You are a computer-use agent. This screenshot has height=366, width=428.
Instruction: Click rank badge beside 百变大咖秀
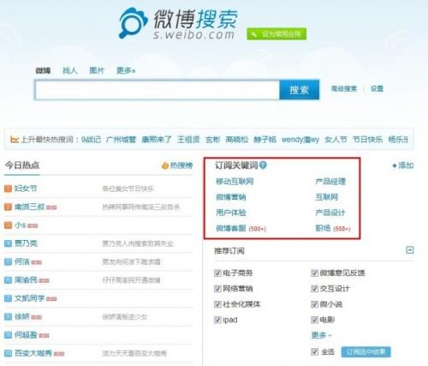(8, 353)
